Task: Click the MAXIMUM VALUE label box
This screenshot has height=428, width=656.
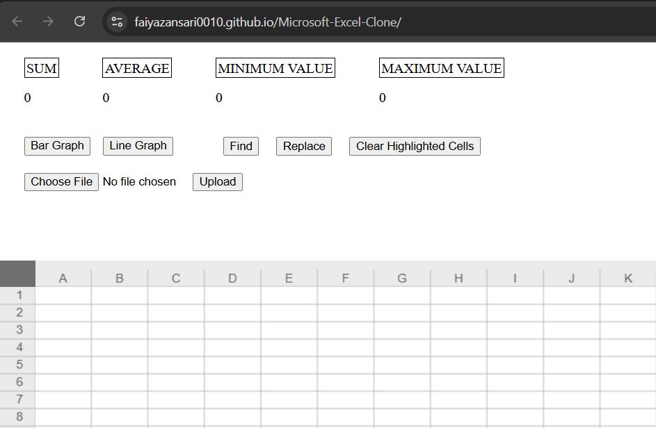Action: [x=441, y=67]
